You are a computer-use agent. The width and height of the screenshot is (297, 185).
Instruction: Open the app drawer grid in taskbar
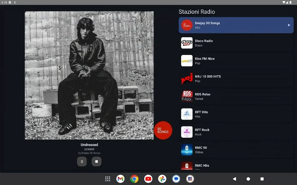click(108, 179)
